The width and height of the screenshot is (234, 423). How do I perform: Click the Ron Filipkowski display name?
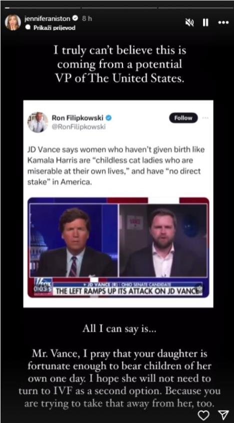pos(78,118)
